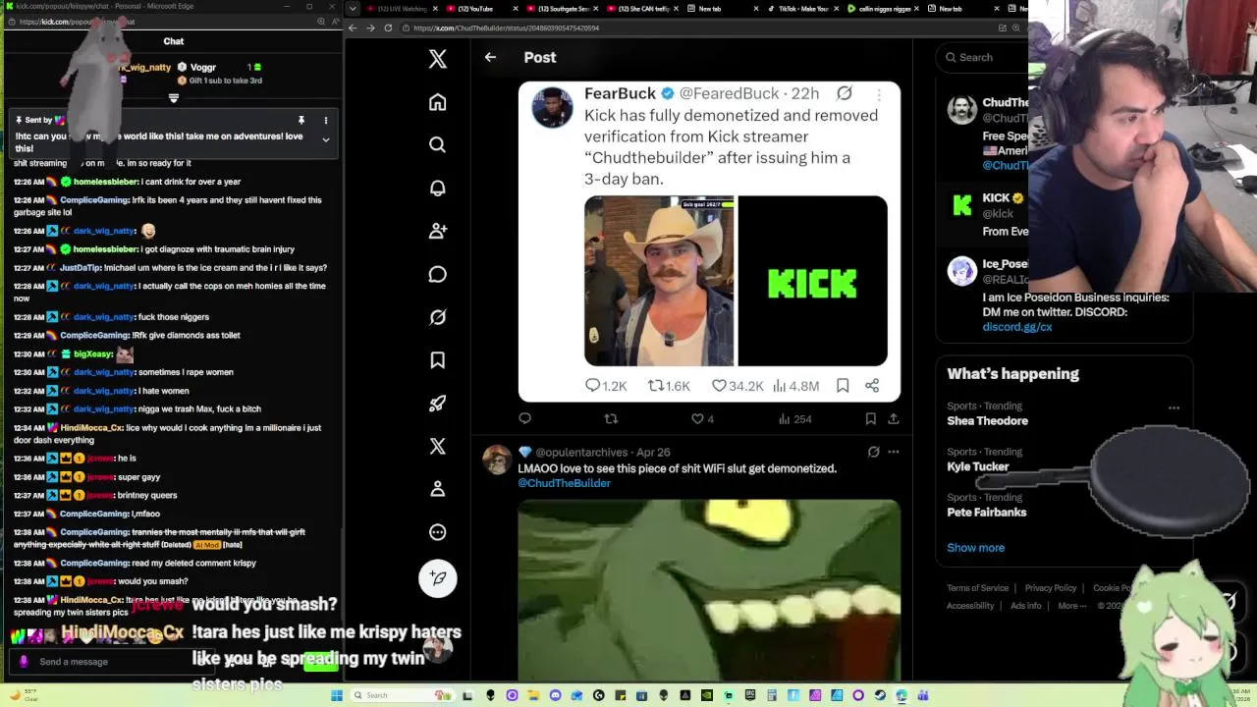Open more options for Shea Theodore trend
This screenshot has height=707, width=1257.
coord(1174,408)
